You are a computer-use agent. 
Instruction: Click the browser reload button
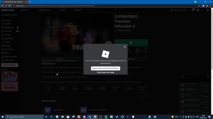coord(10,6)
